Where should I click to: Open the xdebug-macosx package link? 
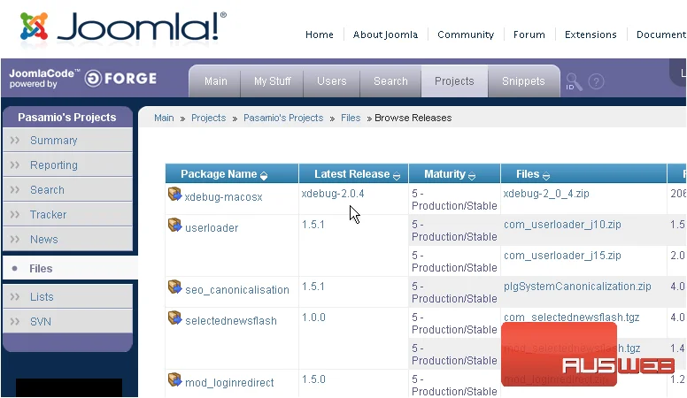coord(223,197)
